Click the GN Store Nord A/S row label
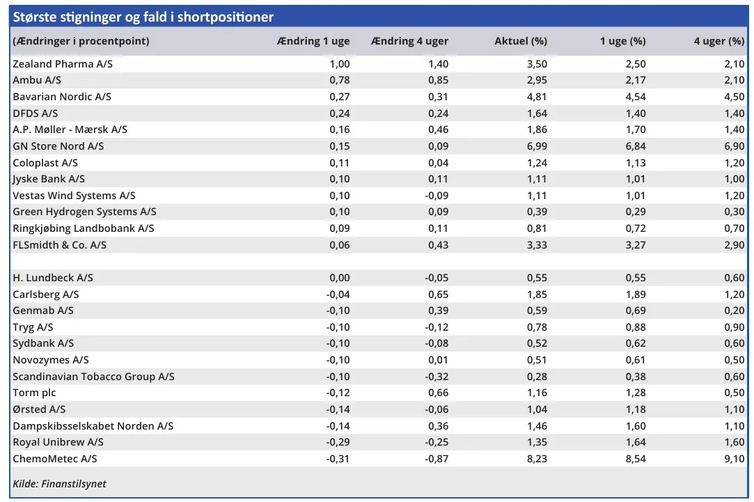The height and width of the screenshot is (502, 754). (x=58, y=146)
